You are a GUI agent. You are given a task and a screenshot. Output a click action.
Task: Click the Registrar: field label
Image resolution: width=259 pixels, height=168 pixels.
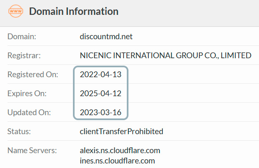[24, 55]
